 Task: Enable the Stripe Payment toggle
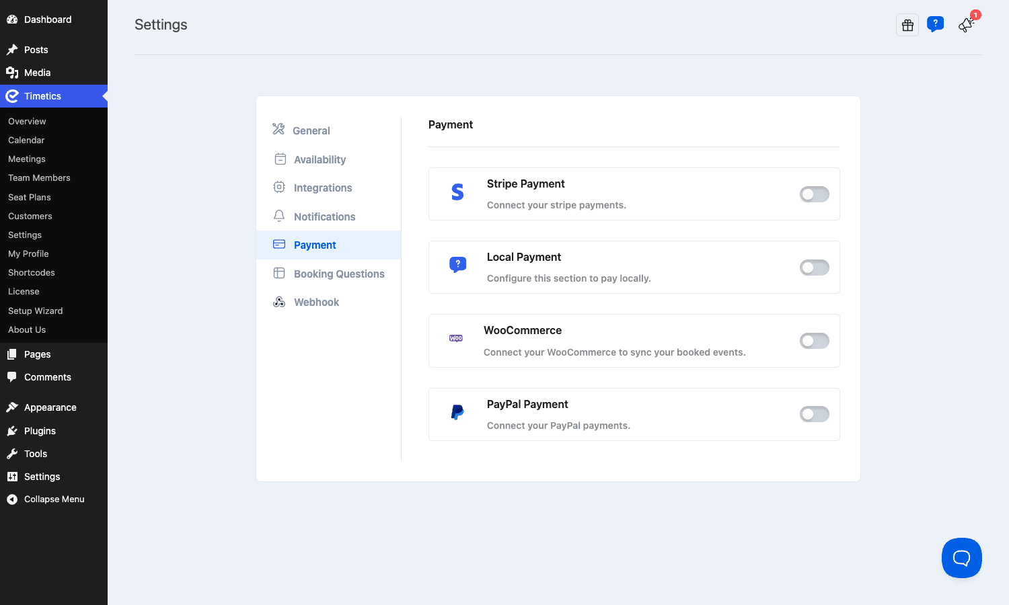(814, 194)
